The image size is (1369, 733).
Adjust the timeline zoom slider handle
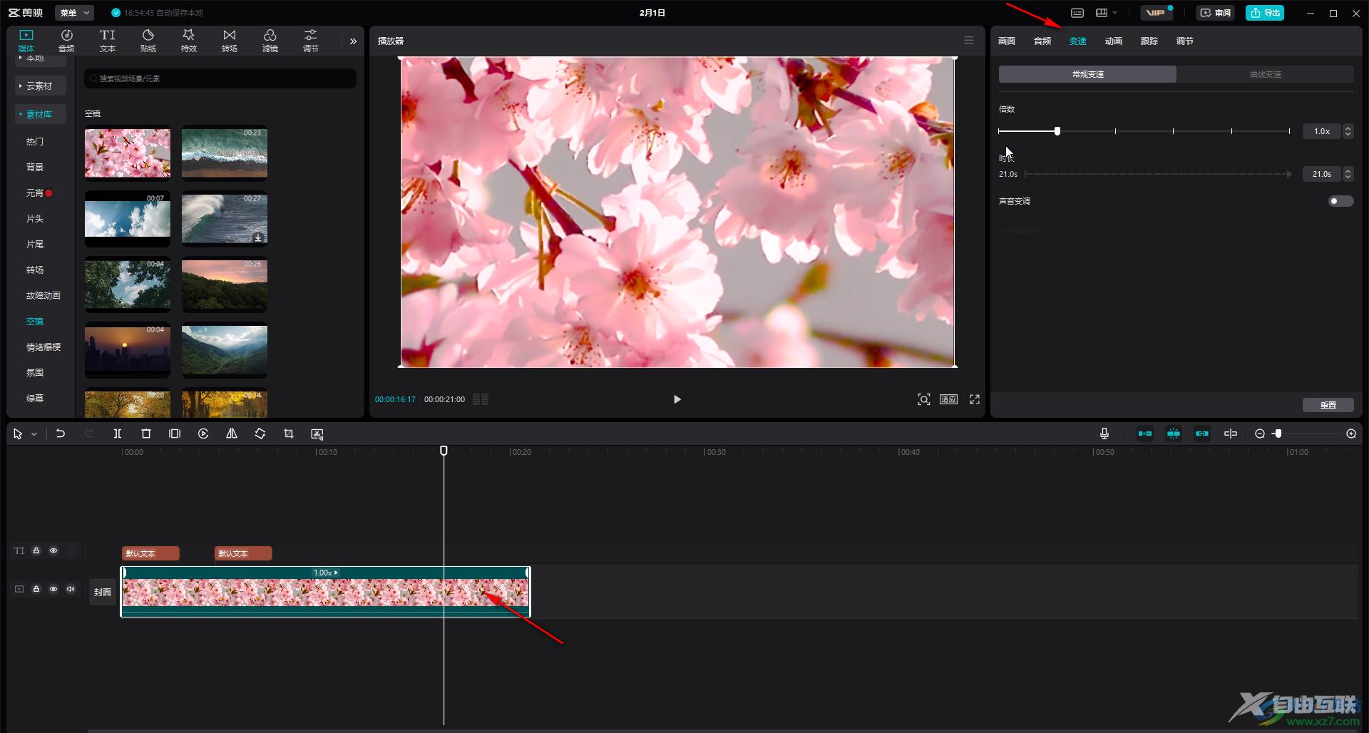1278,434
